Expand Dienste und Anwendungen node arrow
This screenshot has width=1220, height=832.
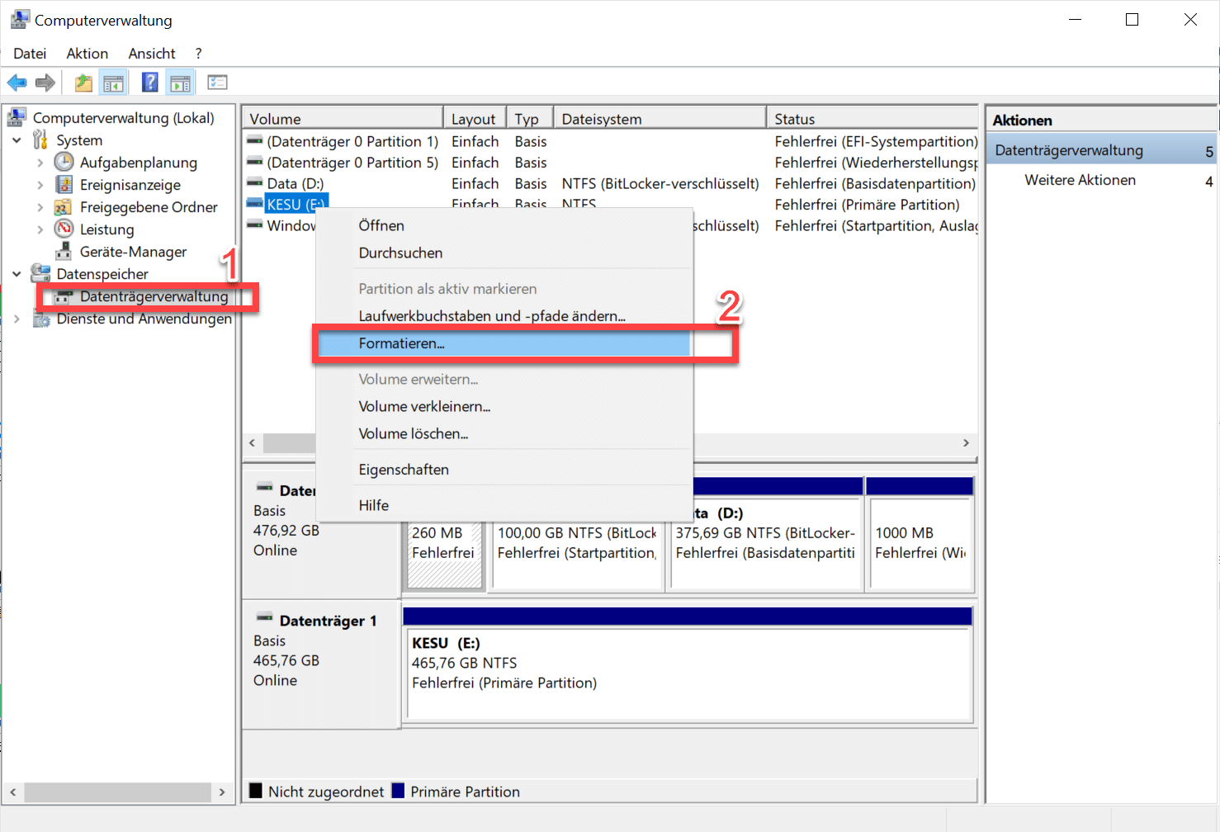pos(17,319)
